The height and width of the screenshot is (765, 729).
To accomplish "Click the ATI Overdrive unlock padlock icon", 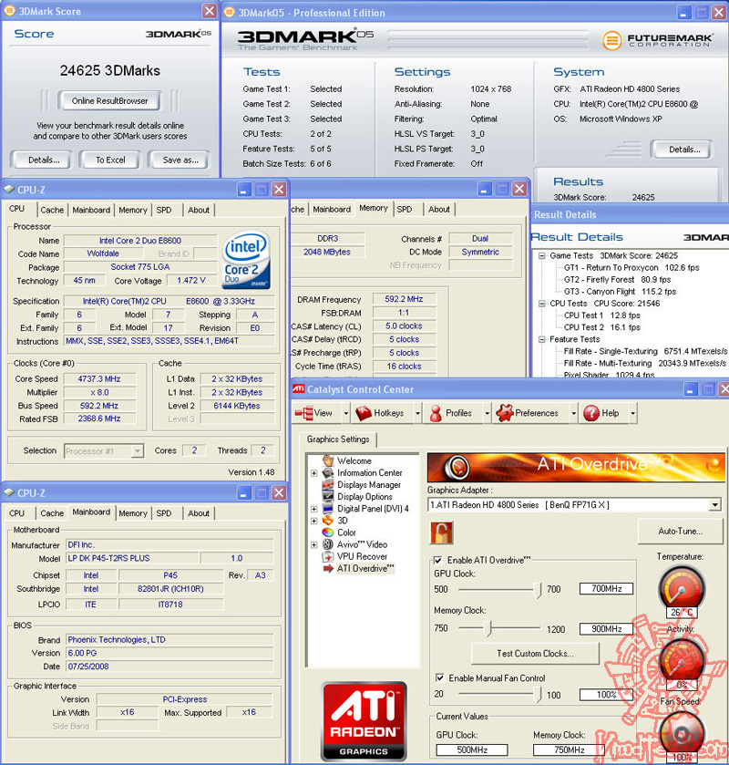I will (442, 532).
